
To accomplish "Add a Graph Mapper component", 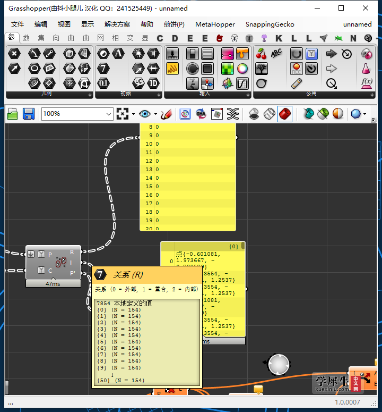I will pos(242,83).
